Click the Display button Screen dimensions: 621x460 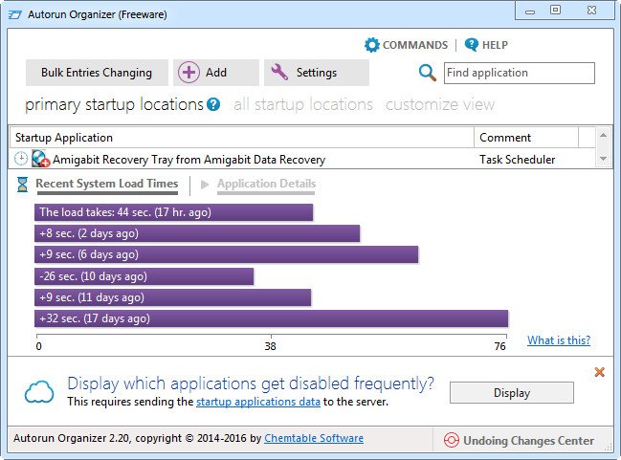511,392
